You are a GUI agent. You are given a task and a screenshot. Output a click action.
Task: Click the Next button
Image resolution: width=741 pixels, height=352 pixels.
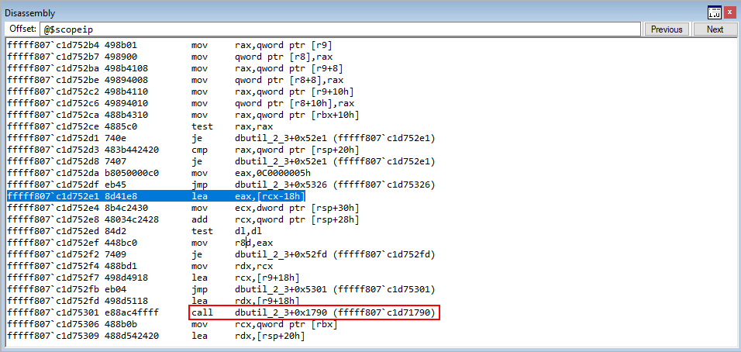715,29
